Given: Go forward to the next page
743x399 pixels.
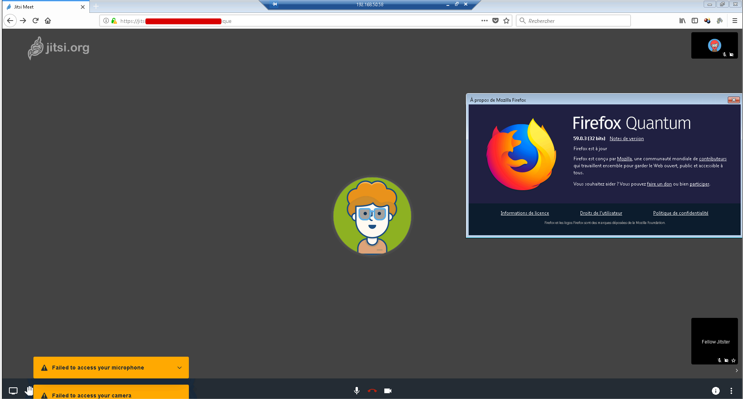Looking at the screenshot, I should (23, 21).
